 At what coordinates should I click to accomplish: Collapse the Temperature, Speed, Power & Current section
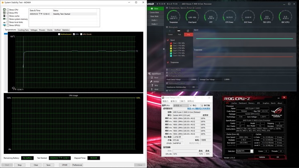[167, 8]
